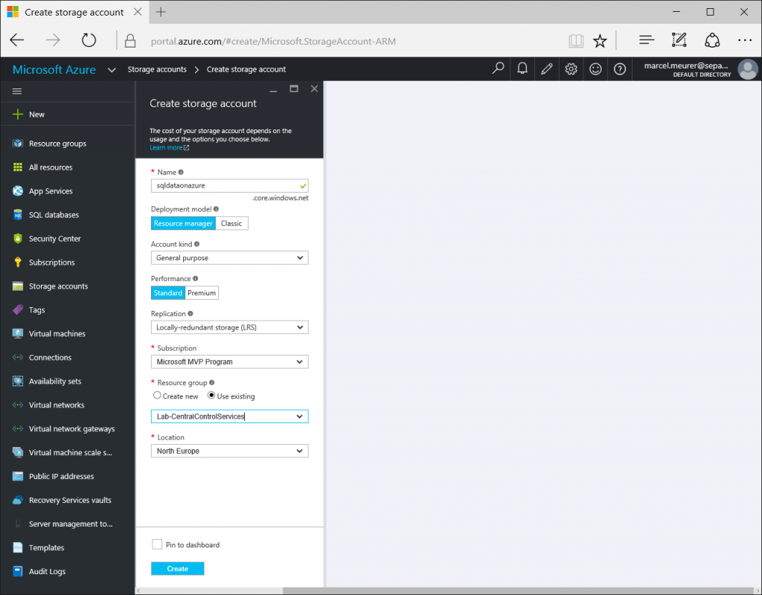The height and width of the screenshot is (595, 762).
Task: Open the Resource group dropdown
Action: click(x=229, y=416)
